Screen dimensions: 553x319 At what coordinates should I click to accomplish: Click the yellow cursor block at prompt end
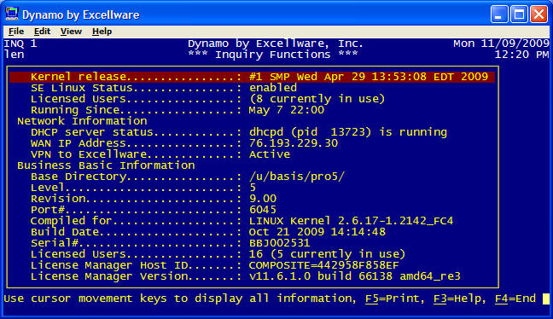coord(545,299)
